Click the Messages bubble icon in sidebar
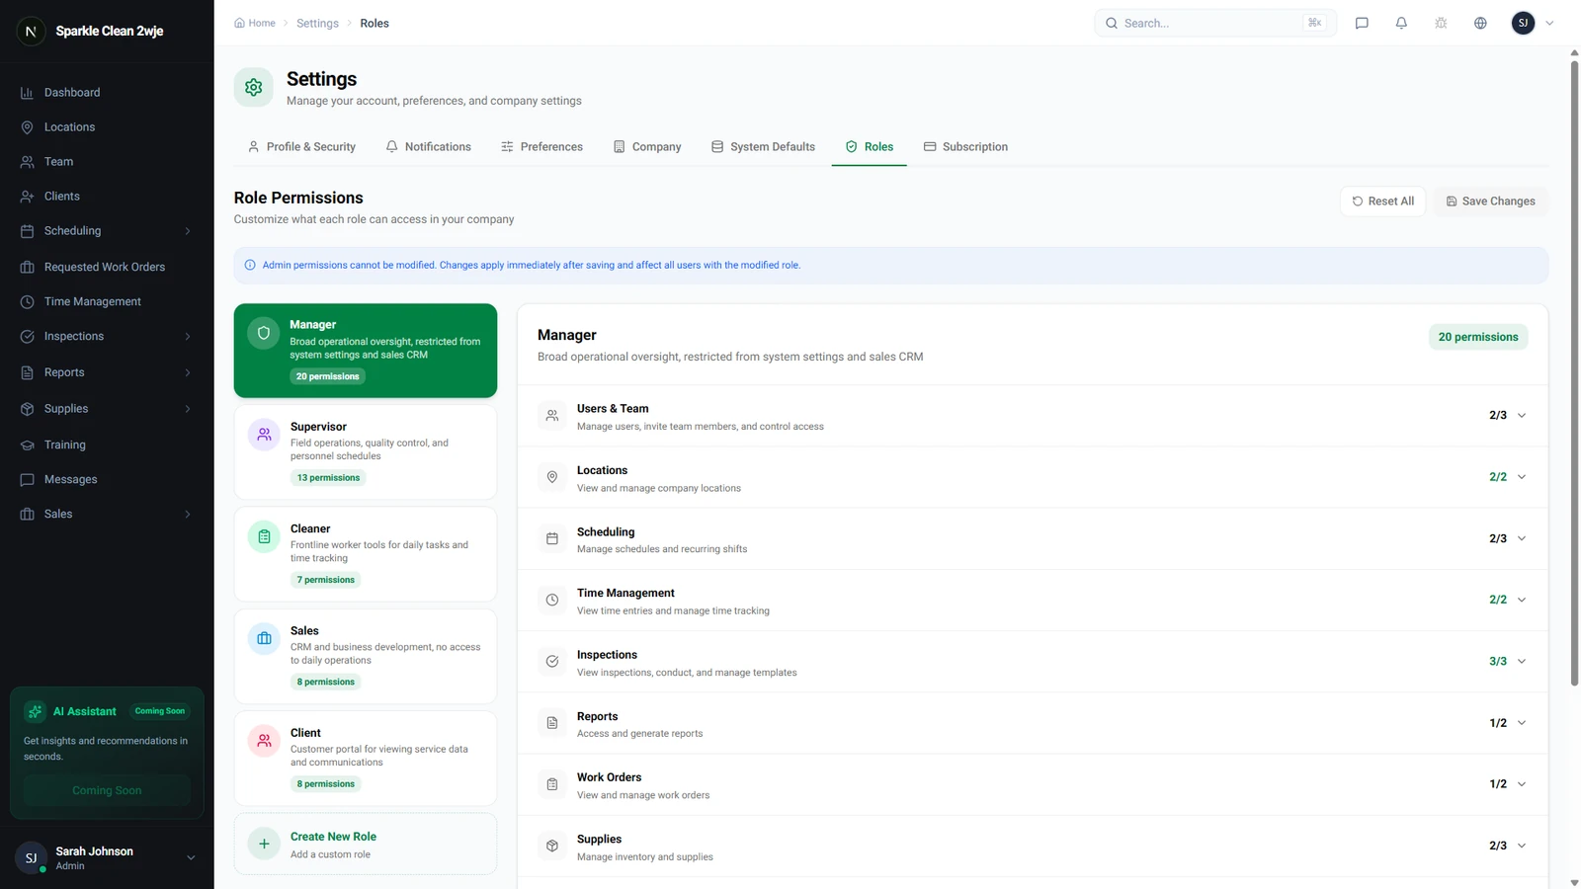The width and height of the screenshot is (1581, 889). pos(27,480)
